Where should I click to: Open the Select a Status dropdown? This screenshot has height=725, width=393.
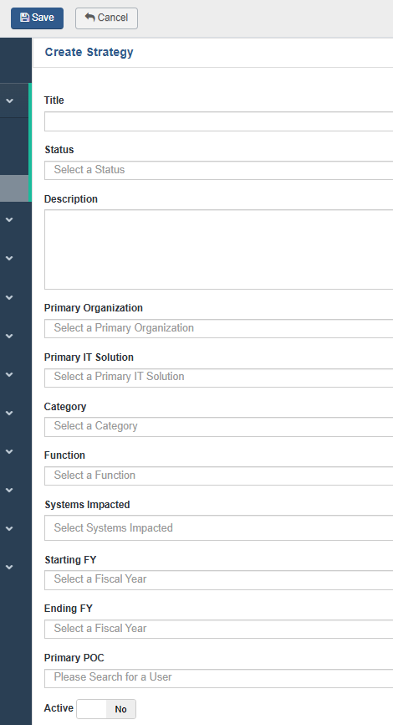click(219, 170)
